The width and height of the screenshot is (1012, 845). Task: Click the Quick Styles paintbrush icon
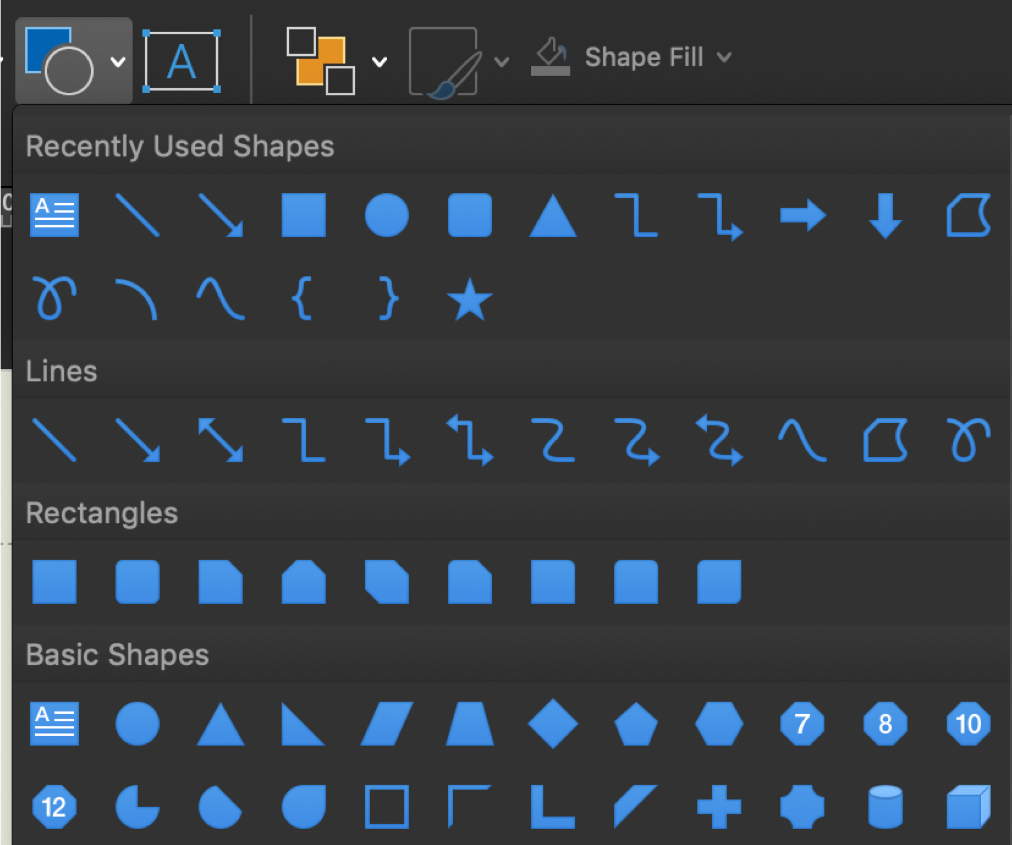445,63
